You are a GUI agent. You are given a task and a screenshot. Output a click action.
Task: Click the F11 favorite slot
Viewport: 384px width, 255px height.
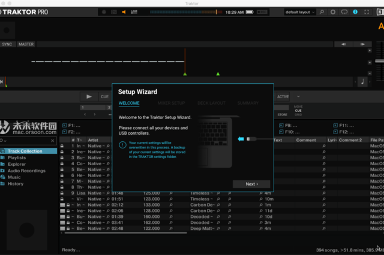[x=344, y=125]
